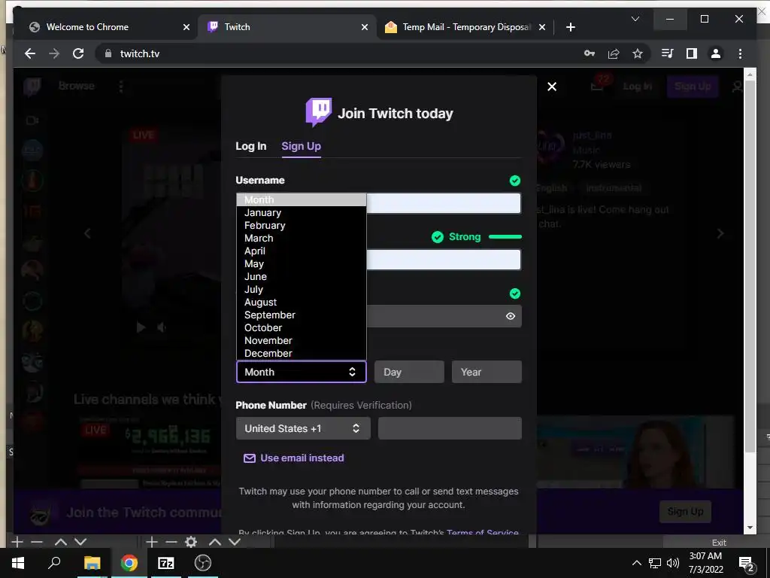Play the featured stream video
The width and height of the screenshot is (770, 578).
click(x=141, y=327)
